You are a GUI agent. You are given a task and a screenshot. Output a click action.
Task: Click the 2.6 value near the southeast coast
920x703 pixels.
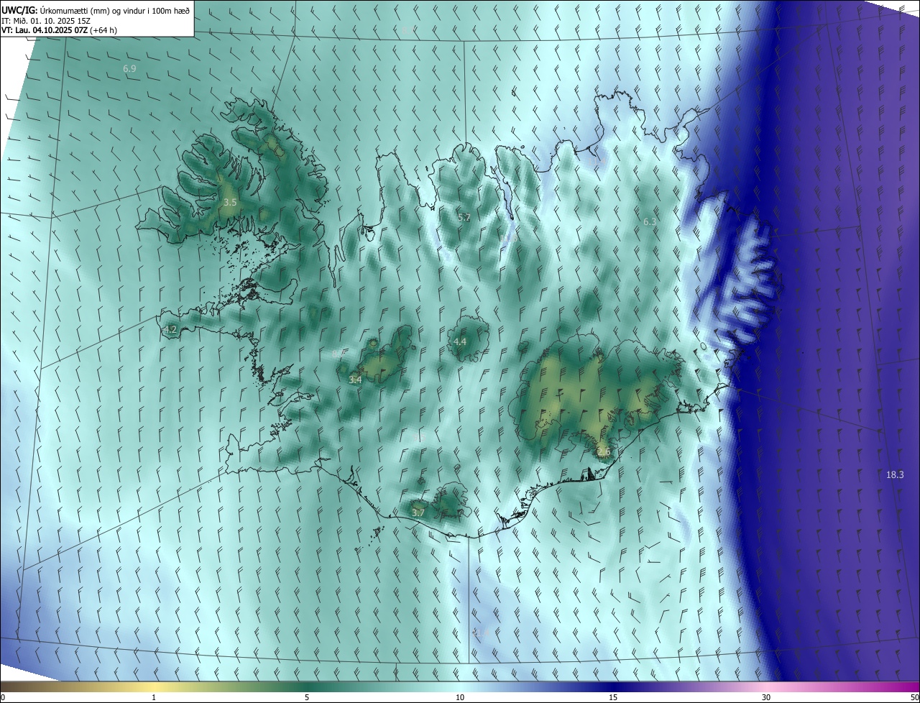(x=603, y=452)
